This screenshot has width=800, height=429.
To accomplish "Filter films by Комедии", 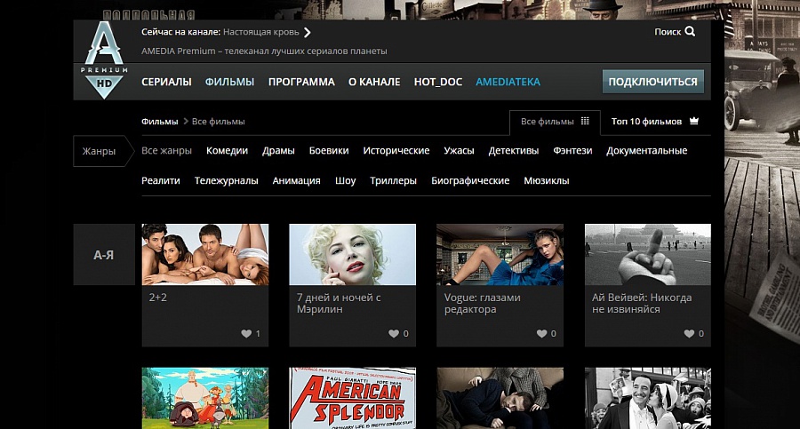I will (227, 150).
